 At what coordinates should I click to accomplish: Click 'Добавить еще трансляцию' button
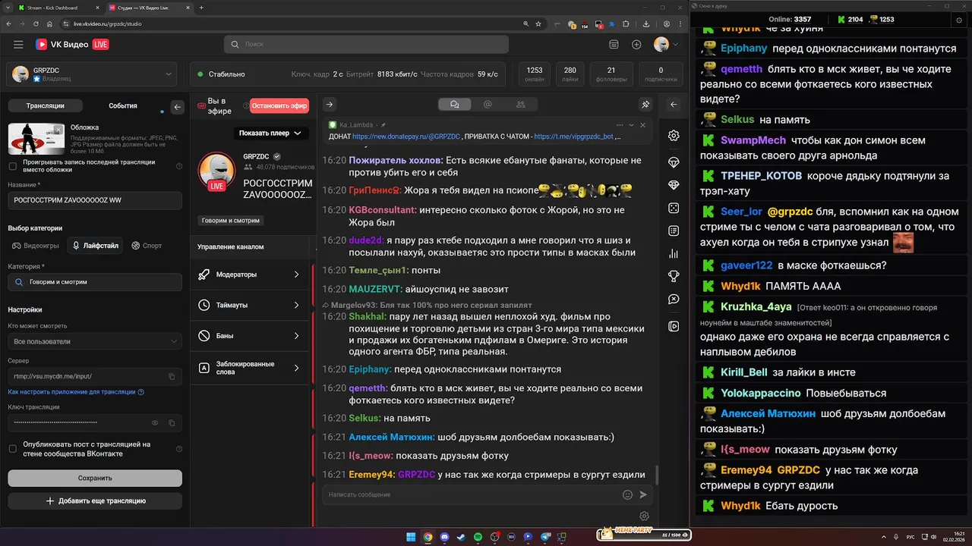click(95, 501)
